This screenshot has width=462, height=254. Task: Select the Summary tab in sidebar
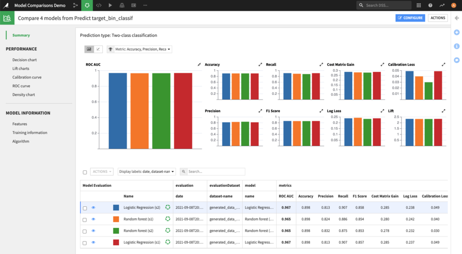(x=21, y=35)
